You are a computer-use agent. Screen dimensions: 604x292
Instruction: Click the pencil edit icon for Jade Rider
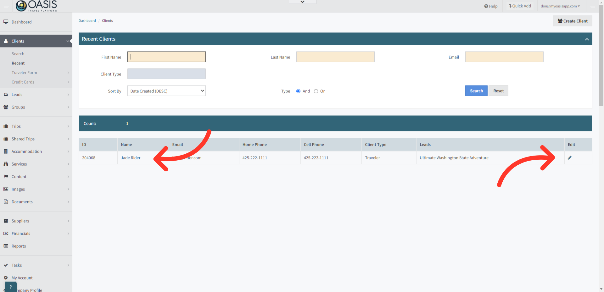coord(569,158)
